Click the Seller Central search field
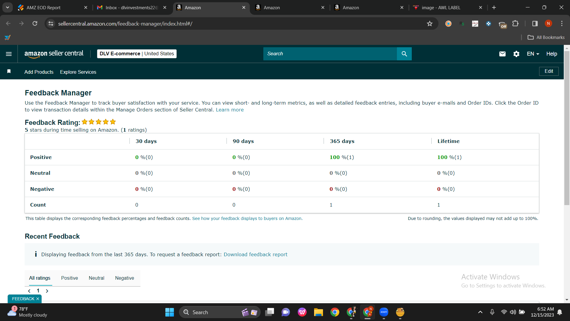This screenshot has height=321, width=570. pos(330,54)
